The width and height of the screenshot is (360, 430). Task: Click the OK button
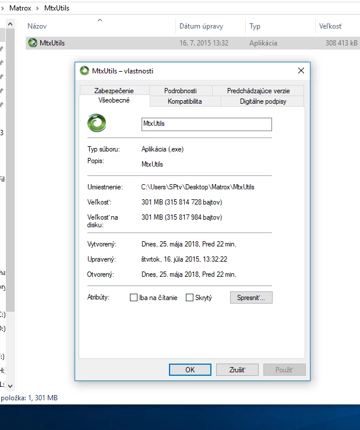pos(190,369)
